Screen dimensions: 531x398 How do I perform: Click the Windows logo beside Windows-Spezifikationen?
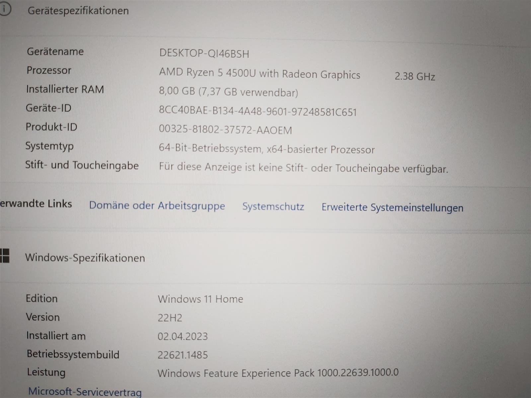click(4, 256)
